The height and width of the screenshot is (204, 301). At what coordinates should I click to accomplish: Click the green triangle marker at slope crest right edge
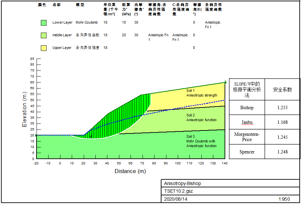[x=225, y=82]
